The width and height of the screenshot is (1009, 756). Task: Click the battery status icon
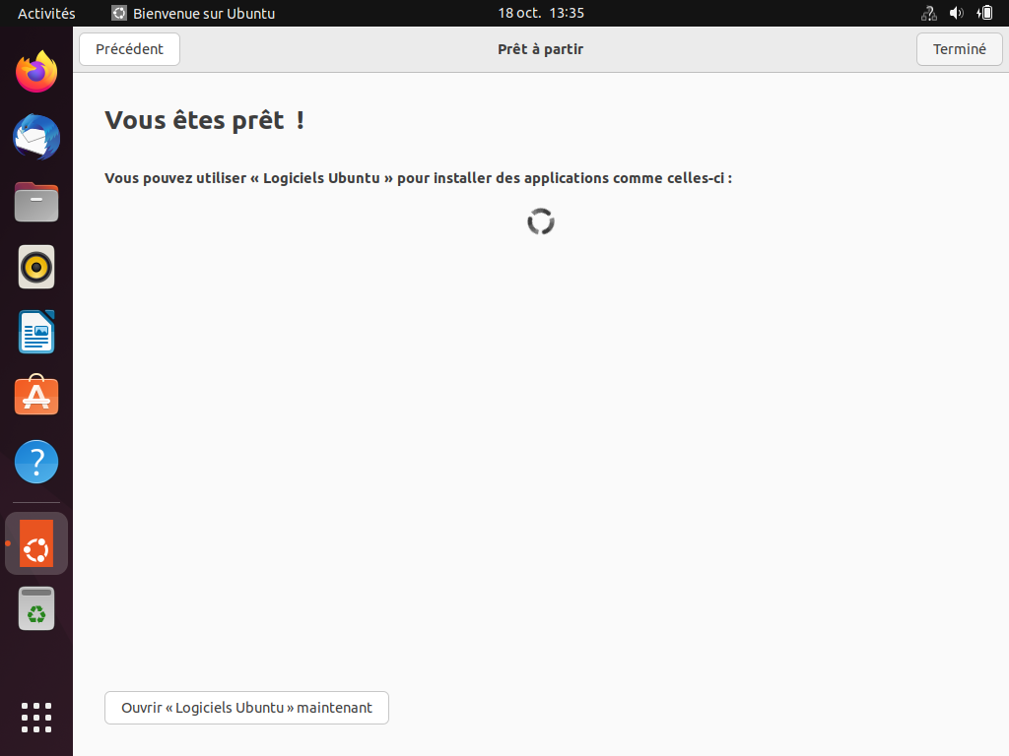[984, 13]
